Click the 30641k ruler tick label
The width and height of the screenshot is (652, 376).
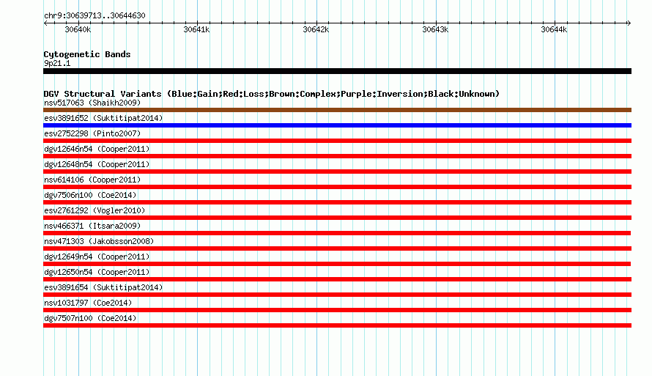click(x=196, y=29)
